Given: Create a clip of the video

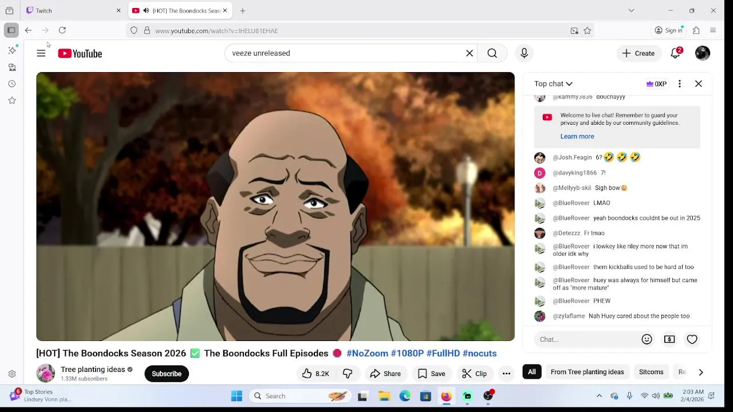Looking at the screenshot, I should pyautogui.click(x=475, y=374).
